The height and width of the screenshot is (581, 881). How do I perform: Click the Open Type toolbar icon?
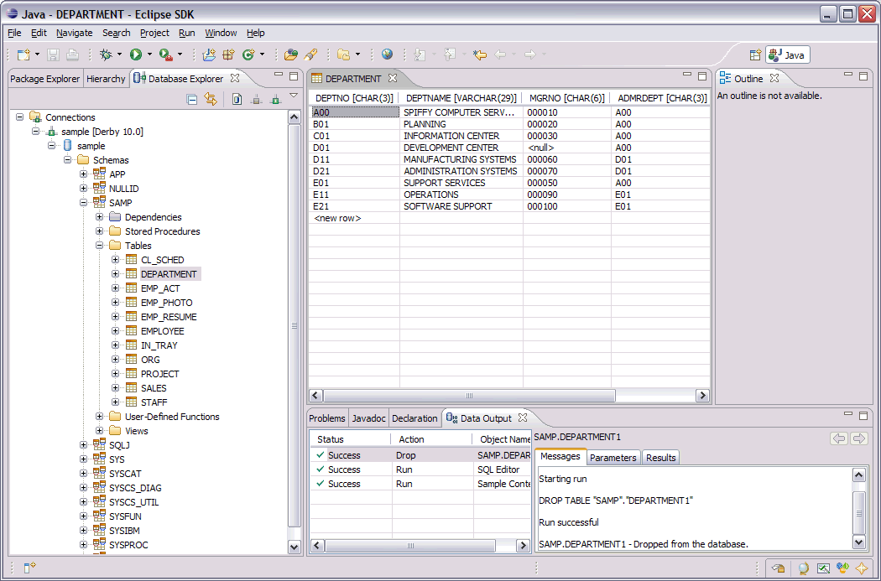click(290, 54)
